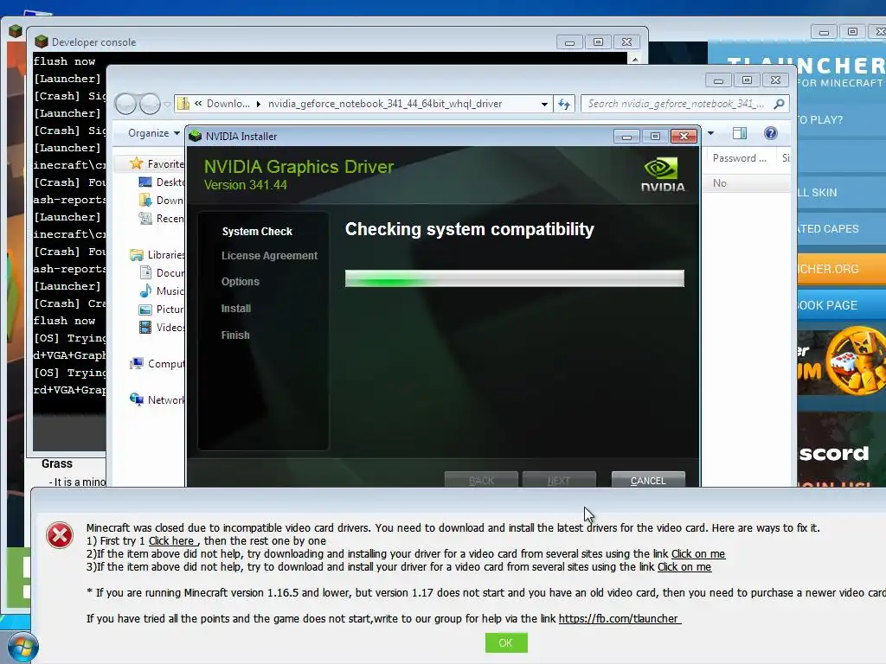
Task: Click the compatibility check progress bar
Action: [x=515, y=278]
